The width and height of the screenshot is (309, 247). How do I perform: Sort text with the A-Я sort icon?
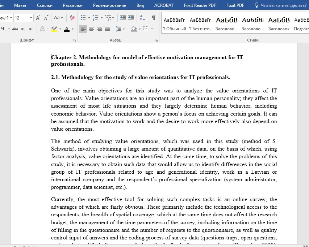(142, 18)
